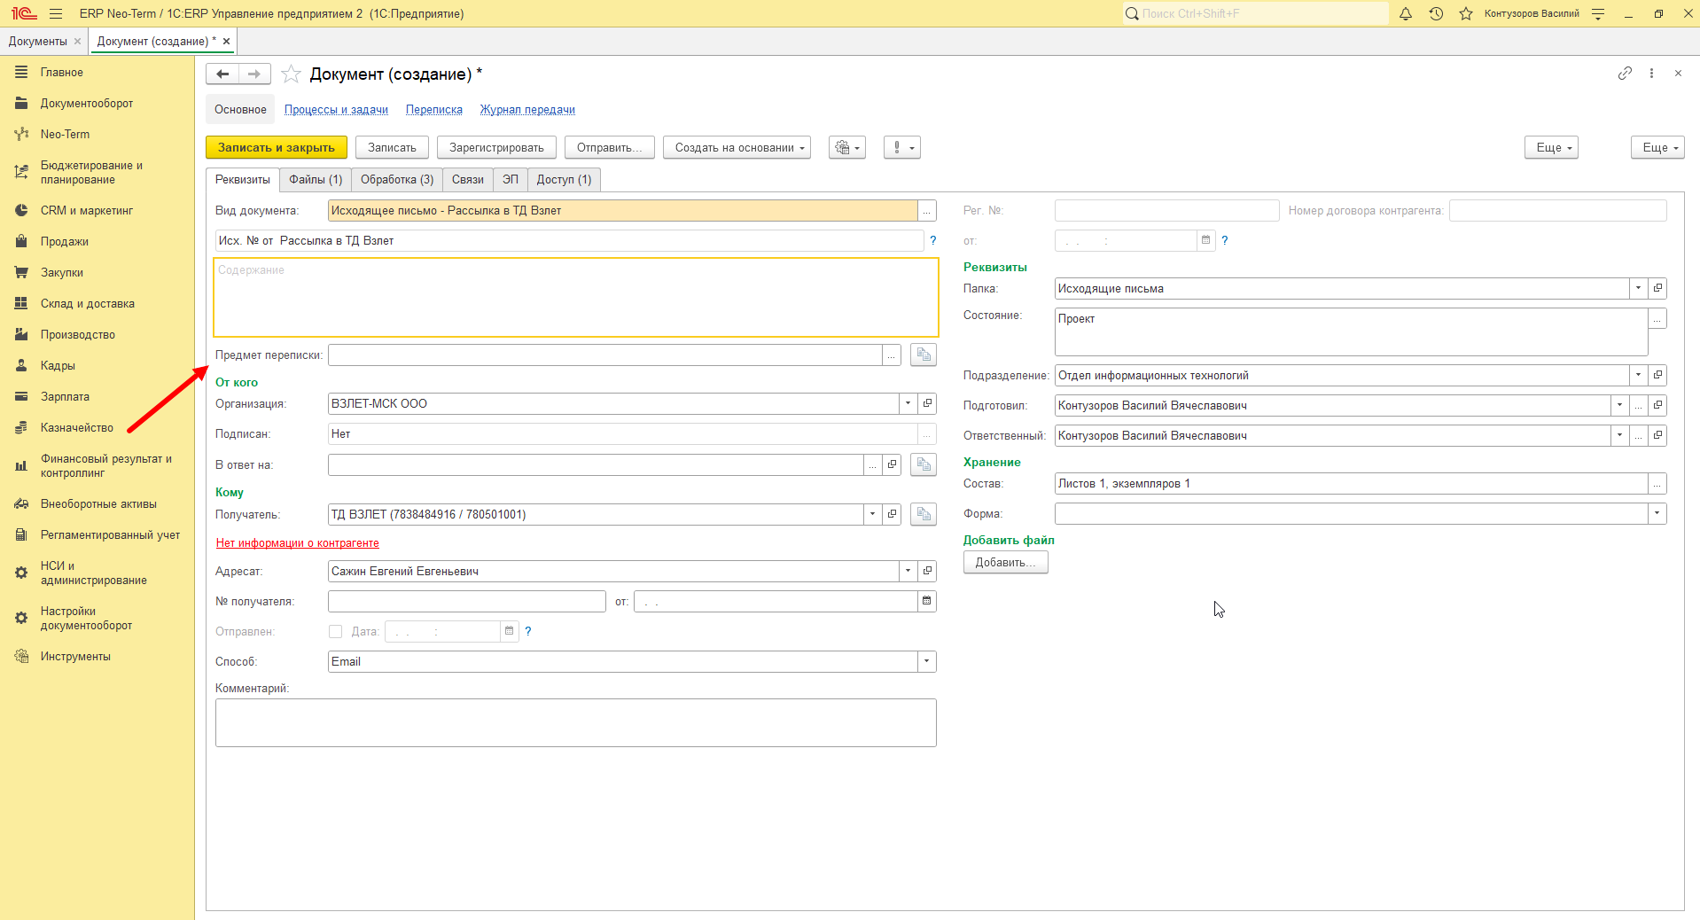Expand the Адресат dropdown

point(908,571)
